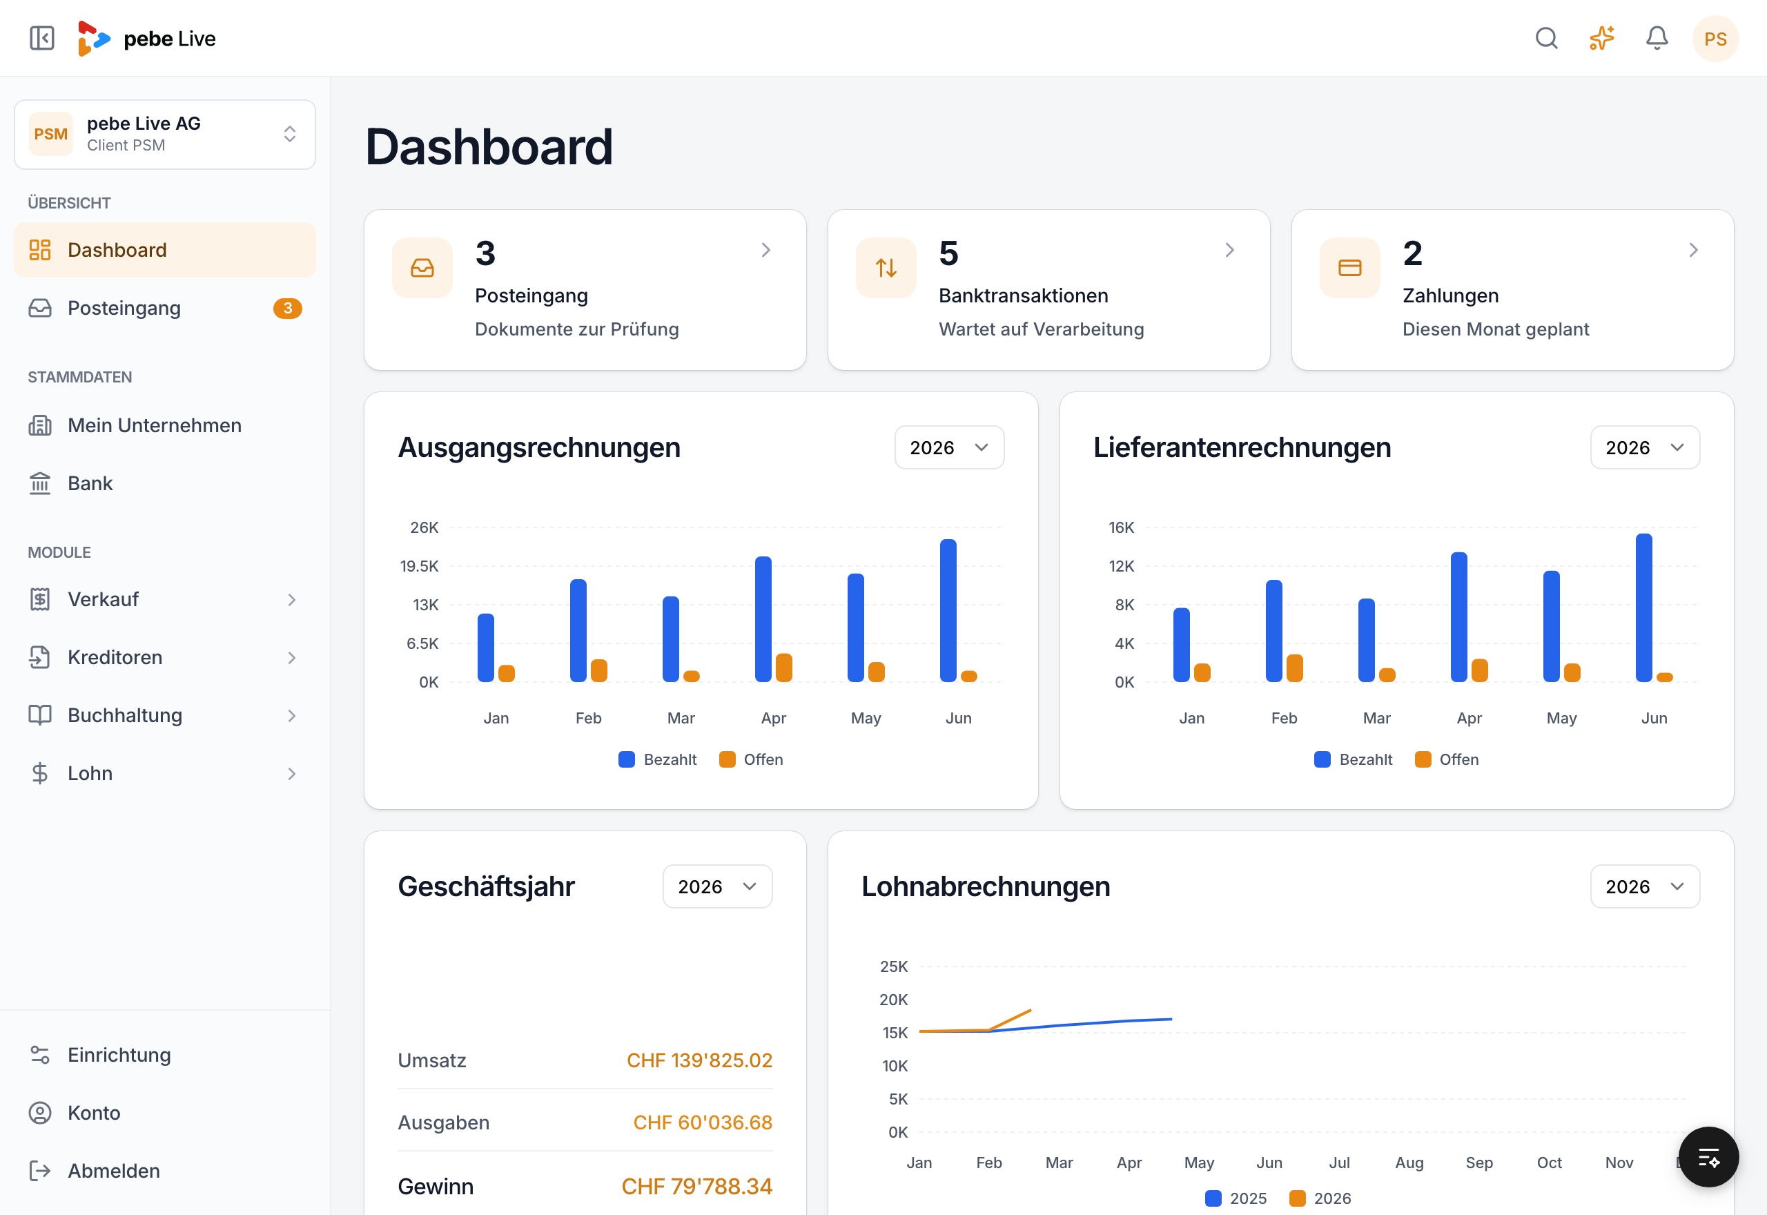Click the Mein Unternehmen building icon
Image resolution: width=1767 pixels, height=1215 pixels.
point(39,425)
